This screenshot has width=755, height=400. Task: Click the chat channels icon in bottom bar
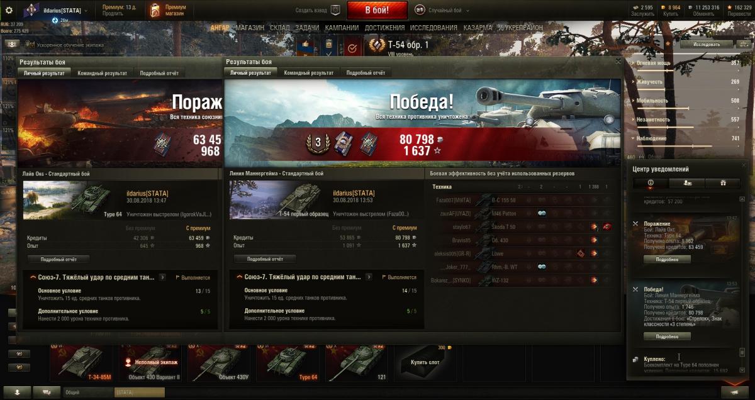click(47, 392)
